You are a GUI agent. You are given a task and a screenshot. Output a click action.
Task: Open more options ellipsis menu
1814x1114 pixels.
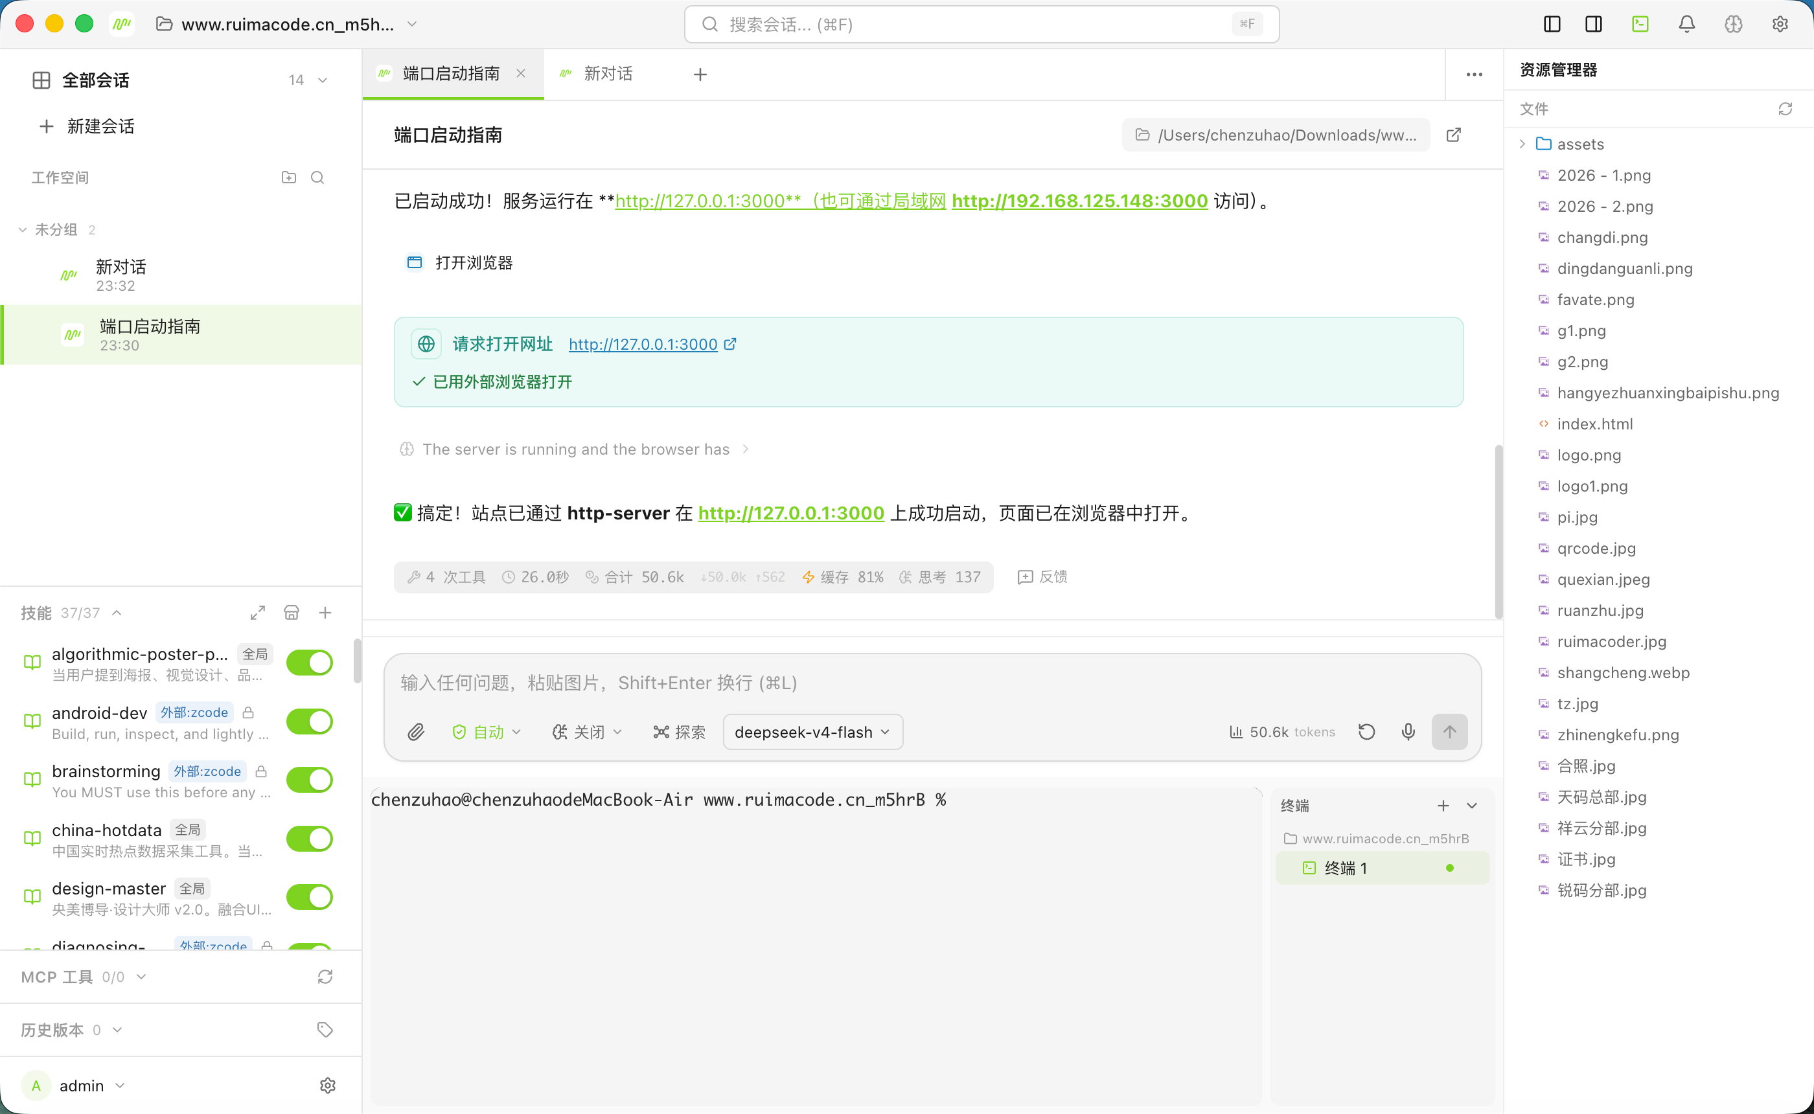coord(1475,74)
